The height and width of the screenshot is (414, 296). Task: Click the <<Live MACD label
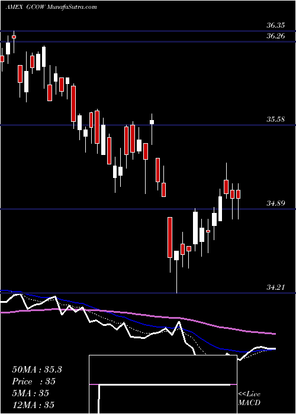pyautogui.click(x=249, y=399)
